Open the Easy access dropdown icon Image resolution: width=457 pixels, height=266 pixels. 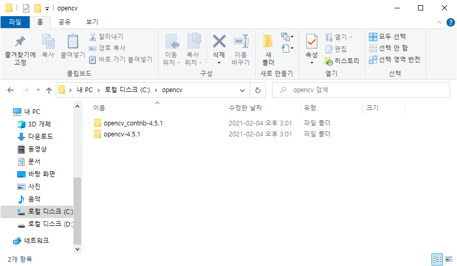(287, 48)
